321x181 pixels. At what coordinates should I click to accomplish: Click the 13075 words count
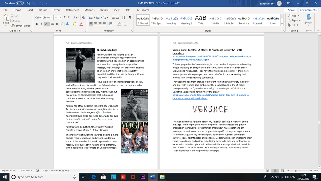(26, 170)
